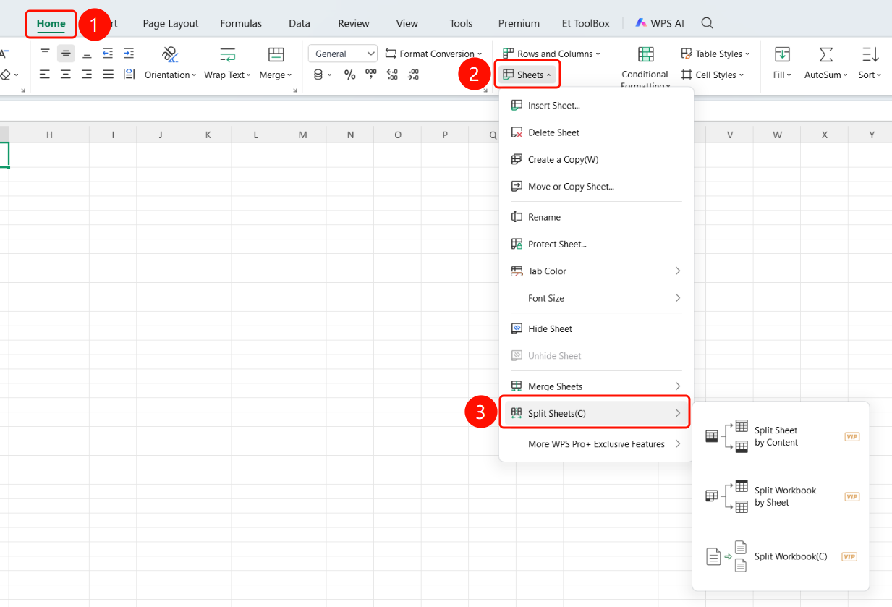Open the General number format combo box
This screenshot has height=607, width=892.
(x=343, y=54)
